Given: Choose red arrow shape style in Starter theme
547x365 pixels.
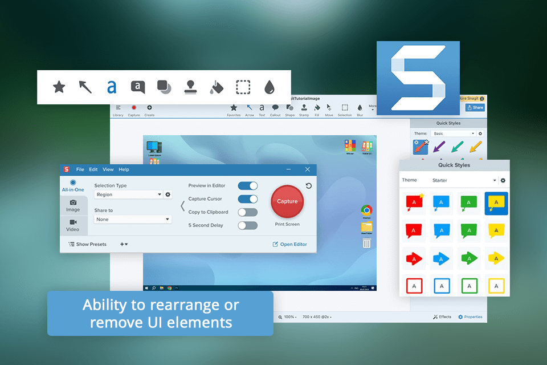Looking at the screenshot, I should point(414,258).
